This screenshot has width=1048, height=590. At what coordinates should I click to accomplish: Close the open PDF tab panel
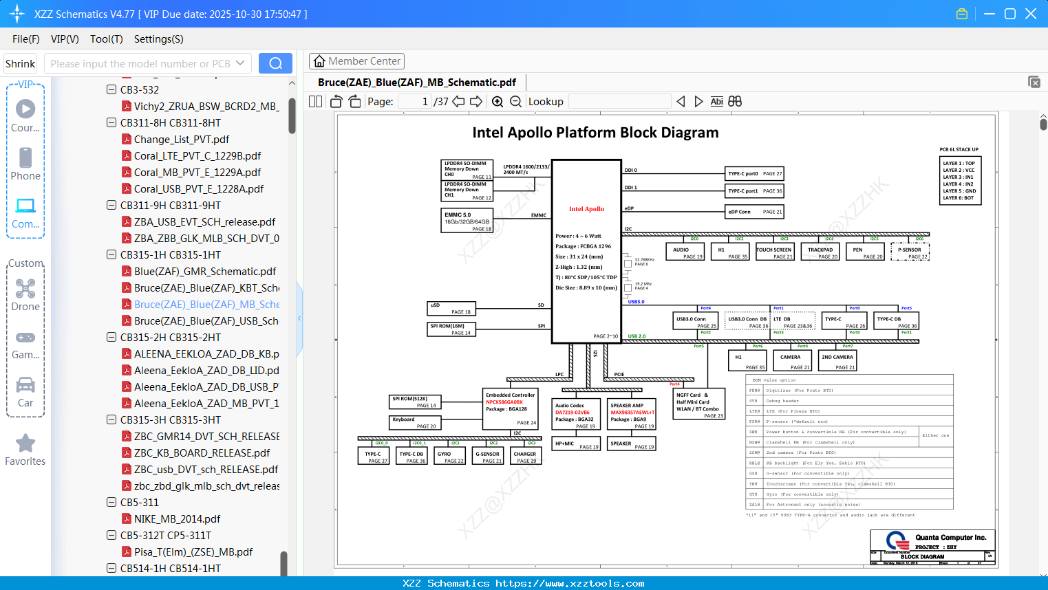1034,82
